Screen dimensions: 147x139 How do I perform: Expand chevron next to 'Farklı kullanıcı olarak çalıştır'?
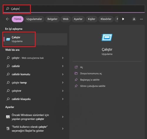coord(63,129)
